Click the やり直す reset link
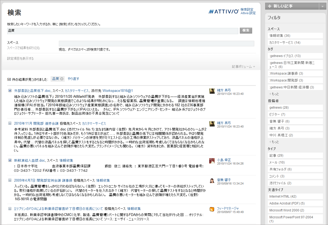328x225 pixels. coord(73,79)
